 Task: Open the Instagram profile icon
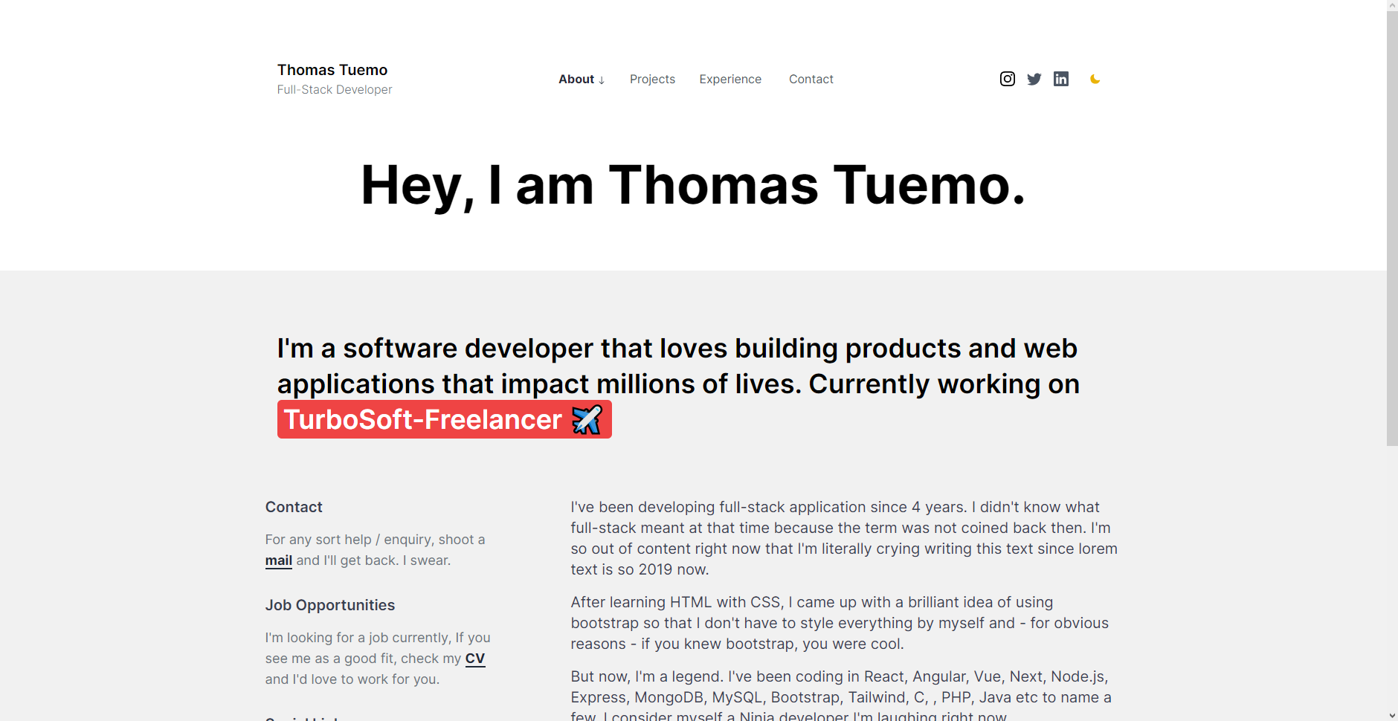(x=1008, y=79)
